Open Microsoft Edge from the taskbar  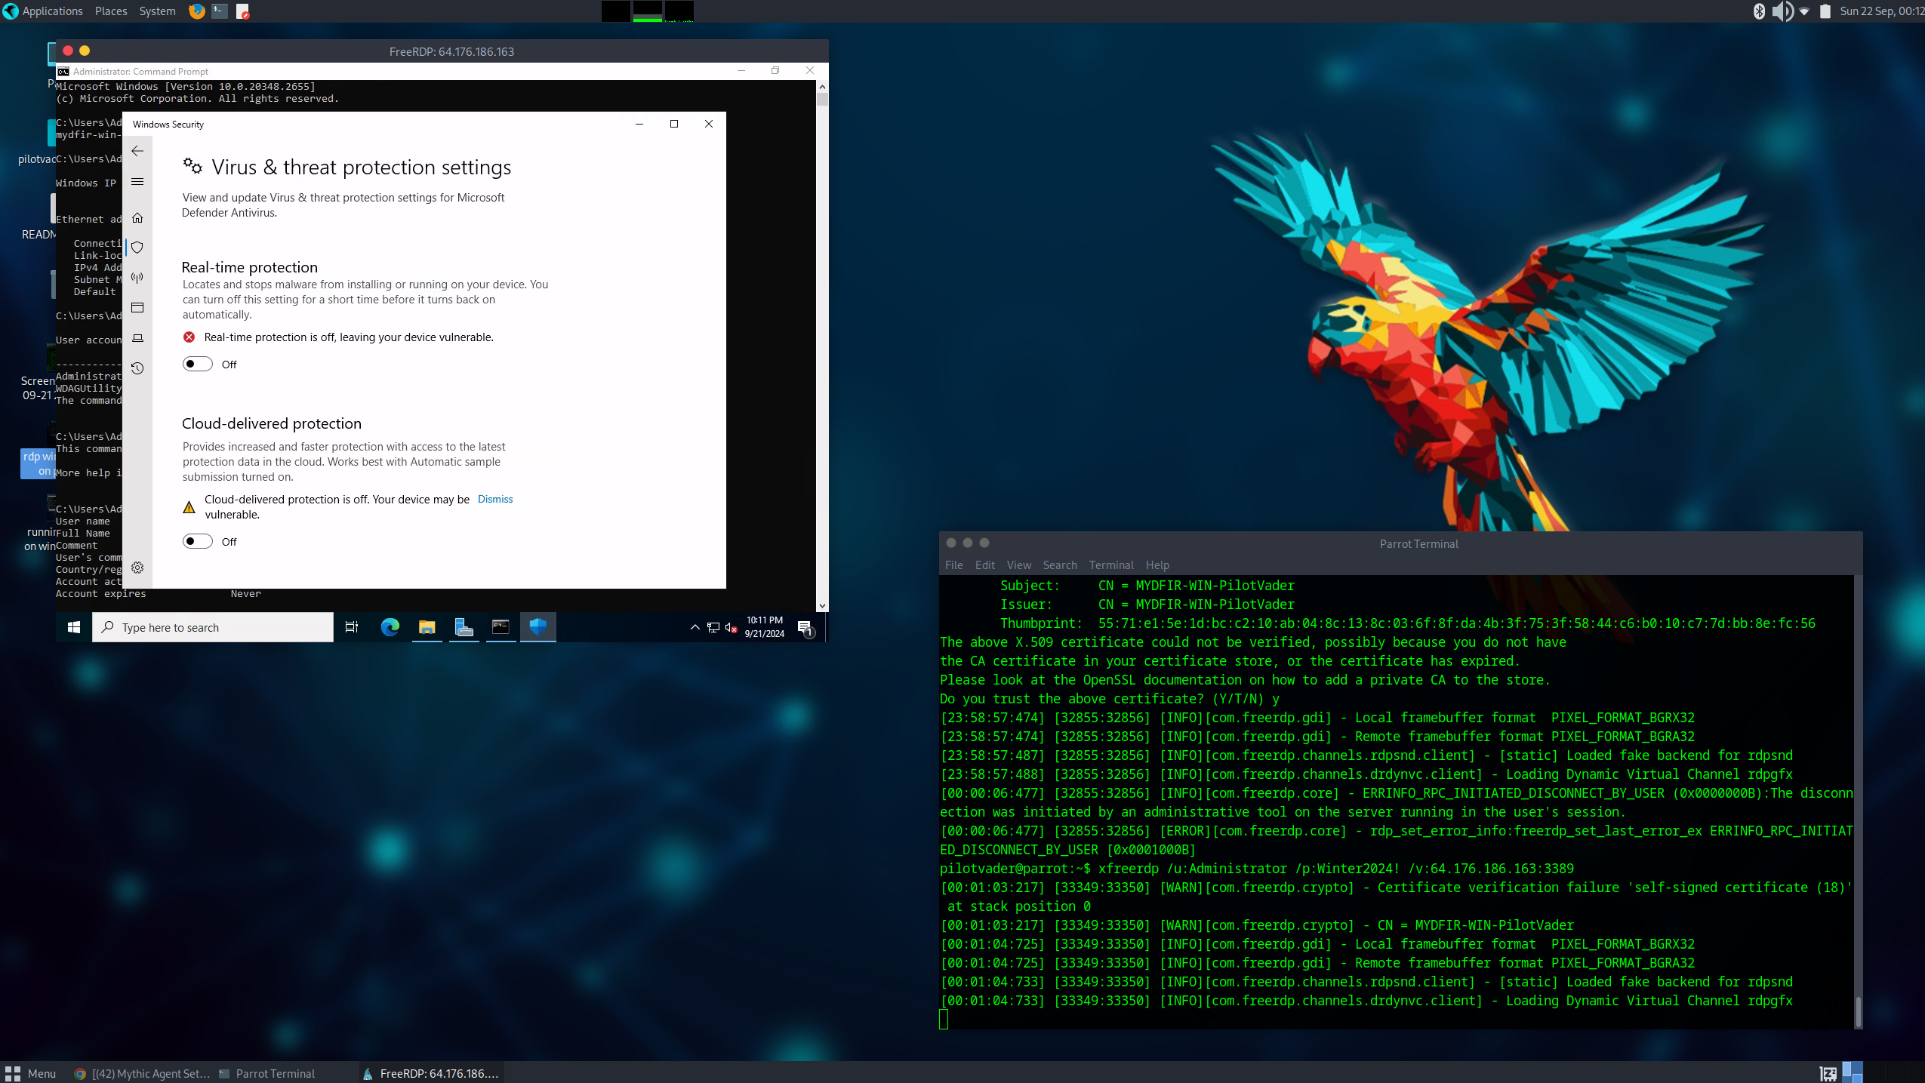pos(390,627)
